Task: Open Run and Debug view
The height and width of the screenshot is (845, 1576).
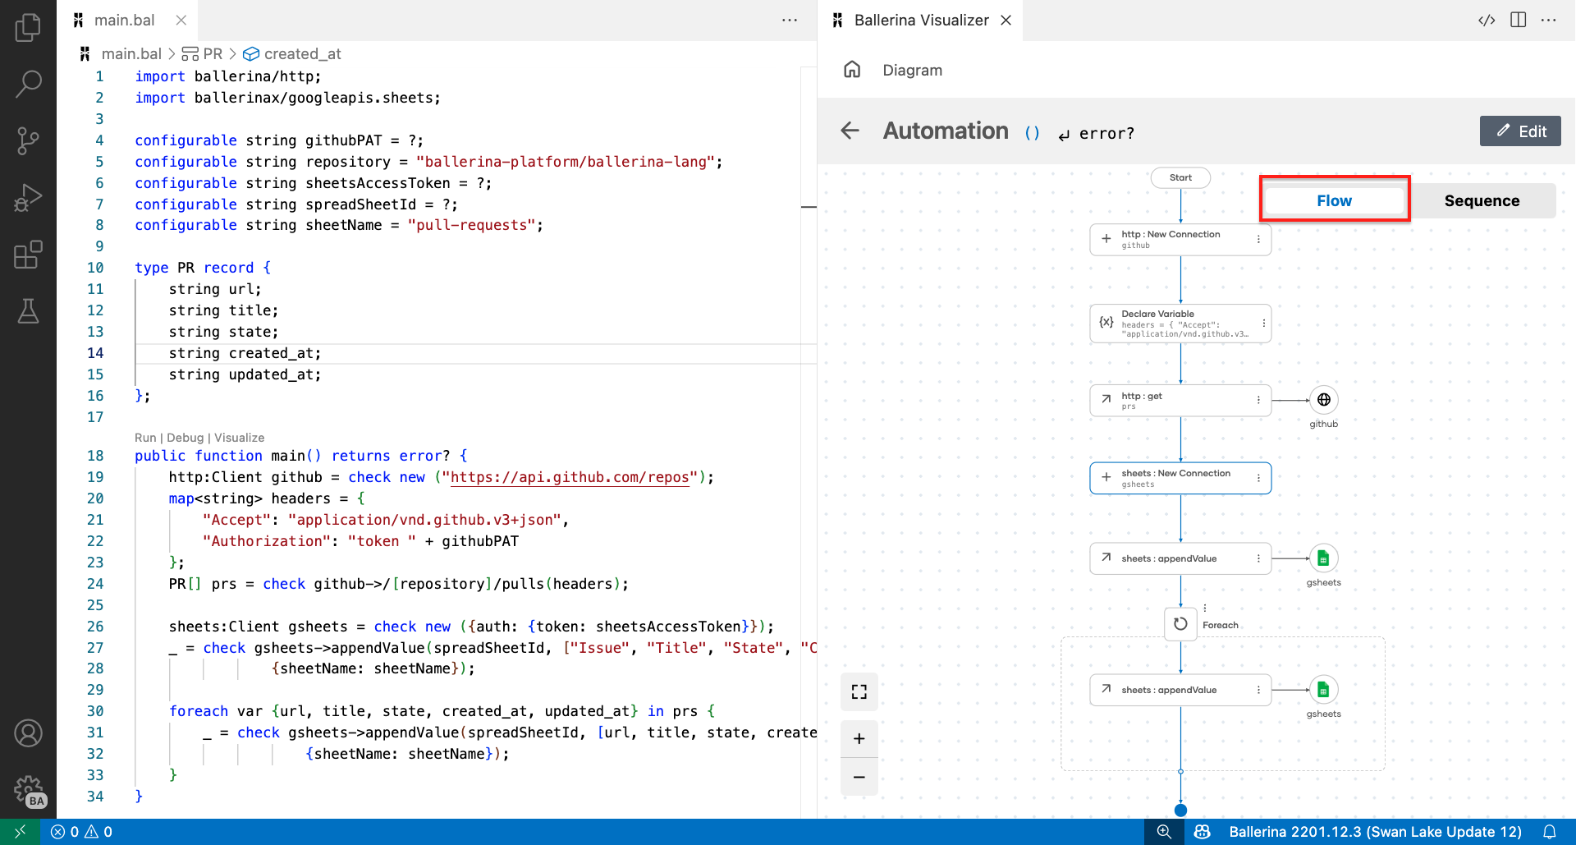Action: click(x=28, y=198)
